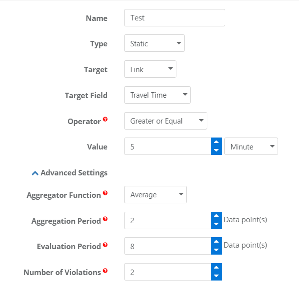Open help icon beside Evaluation Period

point(105,245)
